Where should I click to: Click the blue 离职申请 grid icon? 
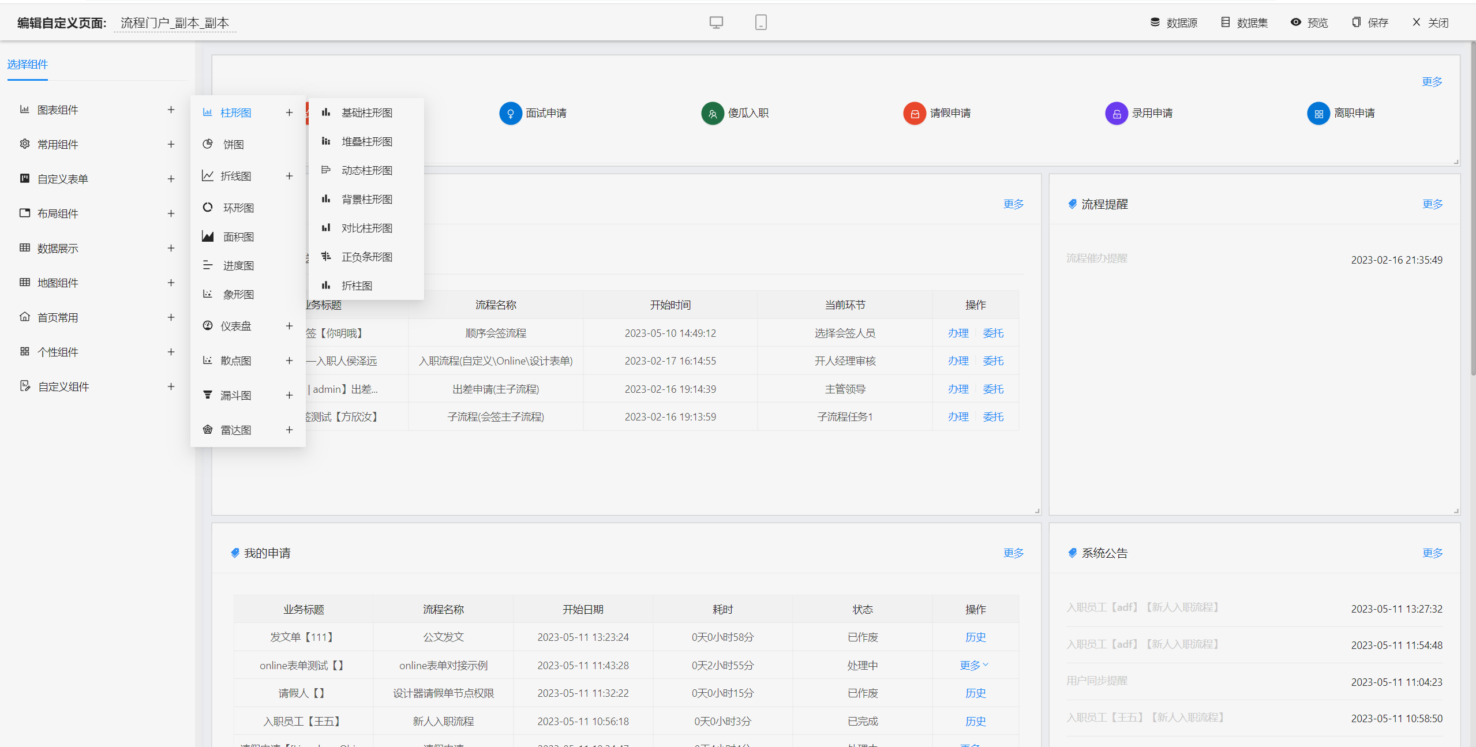point(1318,113)
